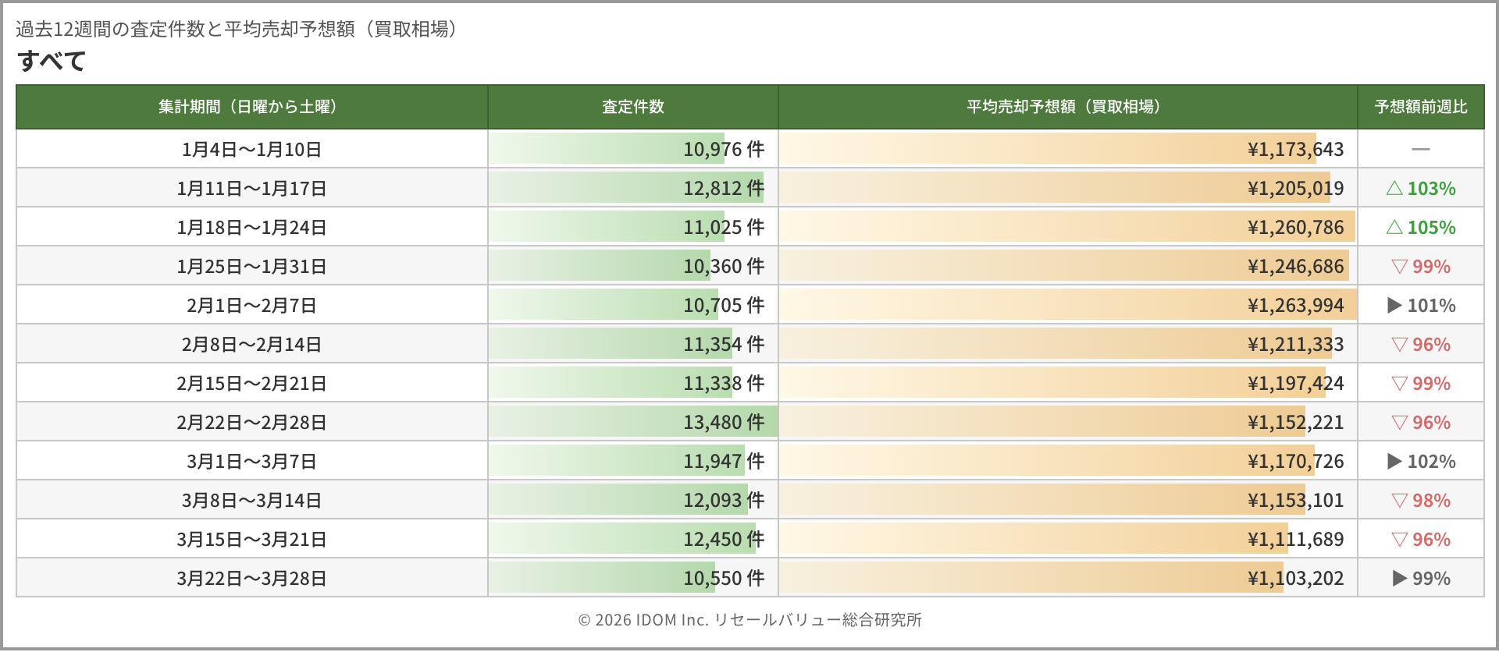The image size is (1499, 652).
Task: Click the black right triangle beside 102%
Action: (1394, 461)
